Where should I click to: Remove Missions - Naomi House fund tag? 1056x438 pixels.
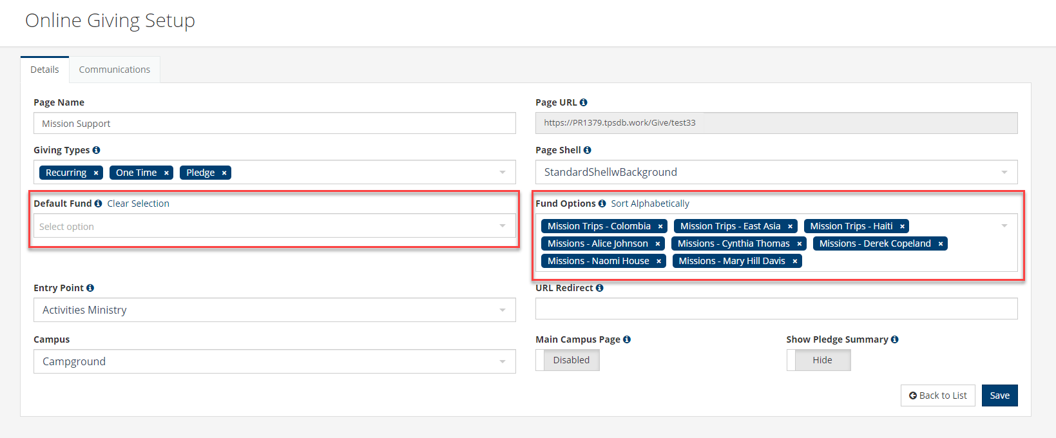point(658,261)
